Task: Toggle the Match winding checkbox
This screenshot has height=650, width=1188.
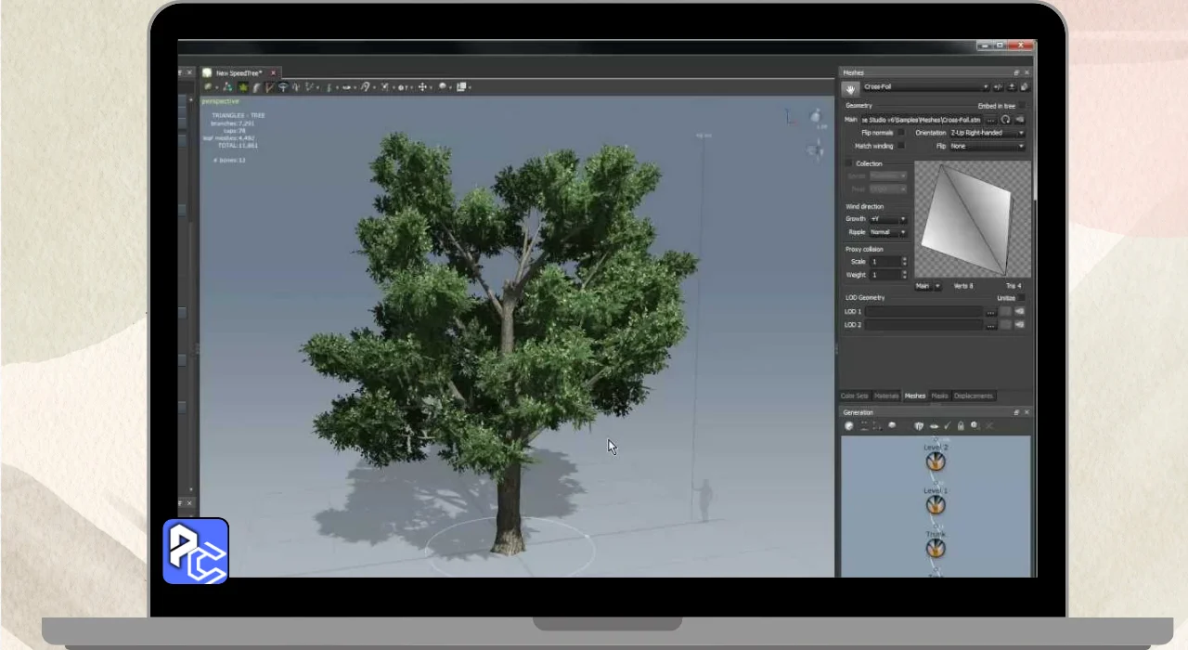Action: (x=900, y=146)
